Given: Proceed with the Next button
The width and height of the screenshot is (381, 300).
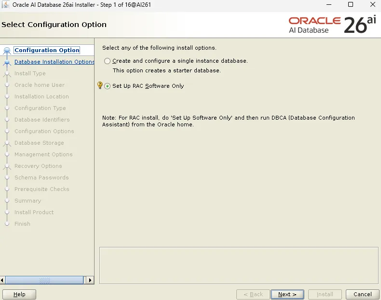Looking at the screenshot, I should click(287, 294).
